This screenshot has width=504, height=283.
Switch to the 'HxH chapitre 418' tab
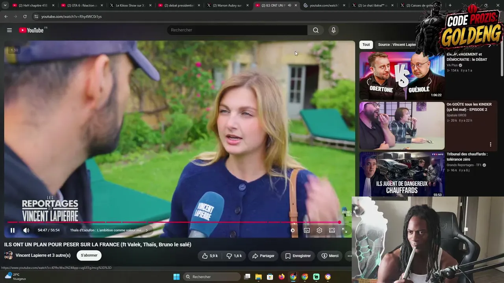[34, 6]
